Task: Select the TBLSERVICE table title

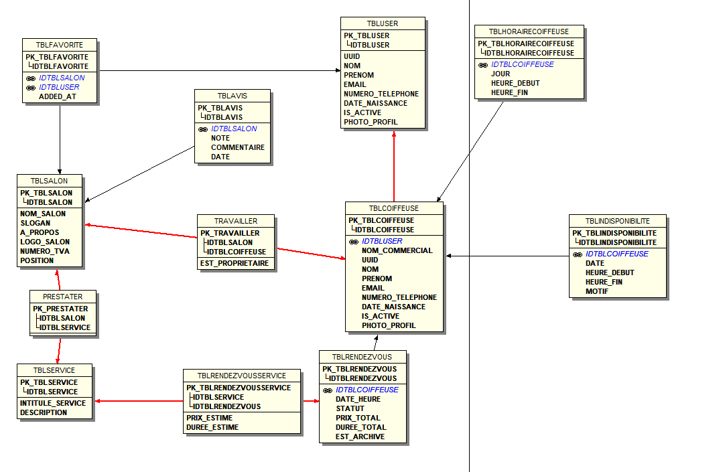Action: pyautogui.click(x=54, y=370)
